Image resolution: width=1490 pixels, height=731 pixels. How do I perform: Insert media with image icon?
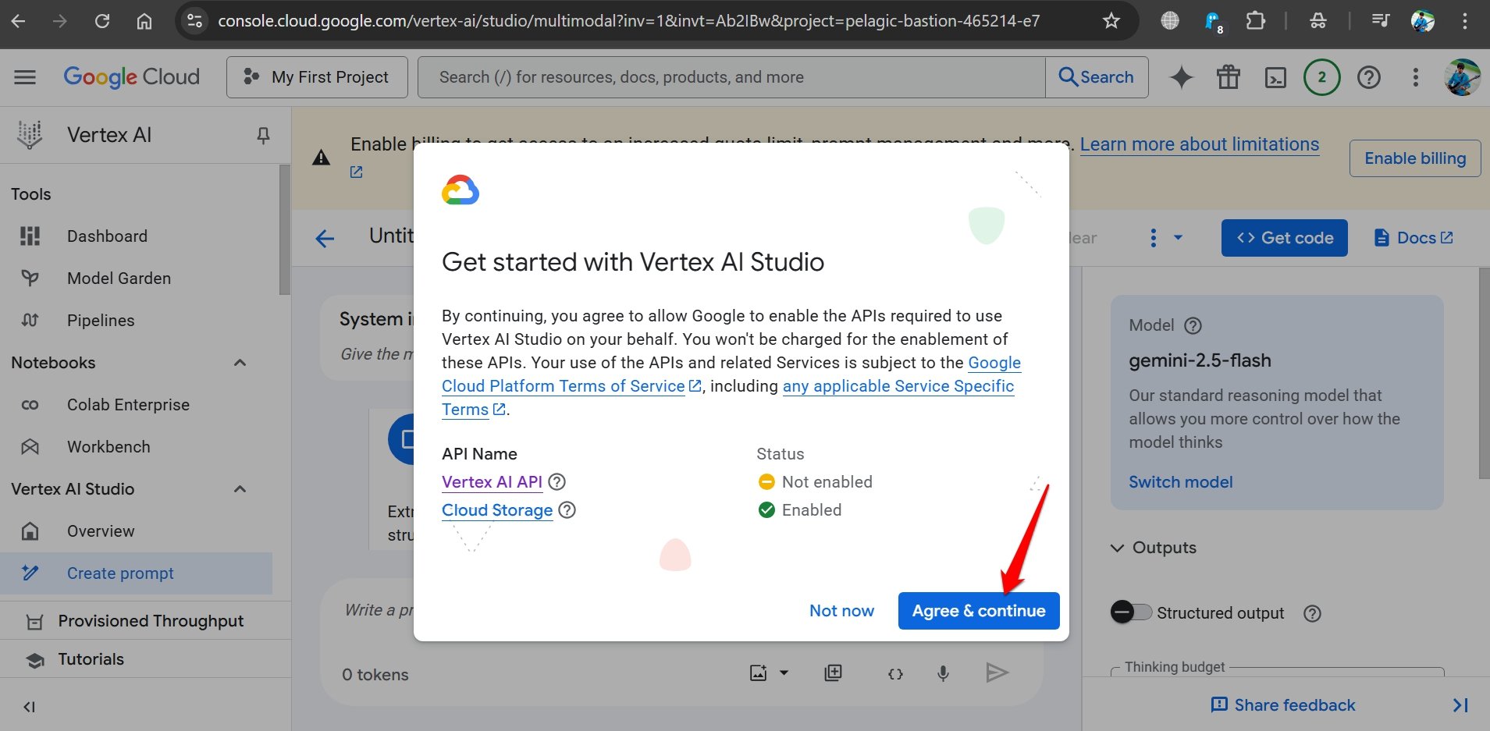pyautogui.click(x=758, y=672)
